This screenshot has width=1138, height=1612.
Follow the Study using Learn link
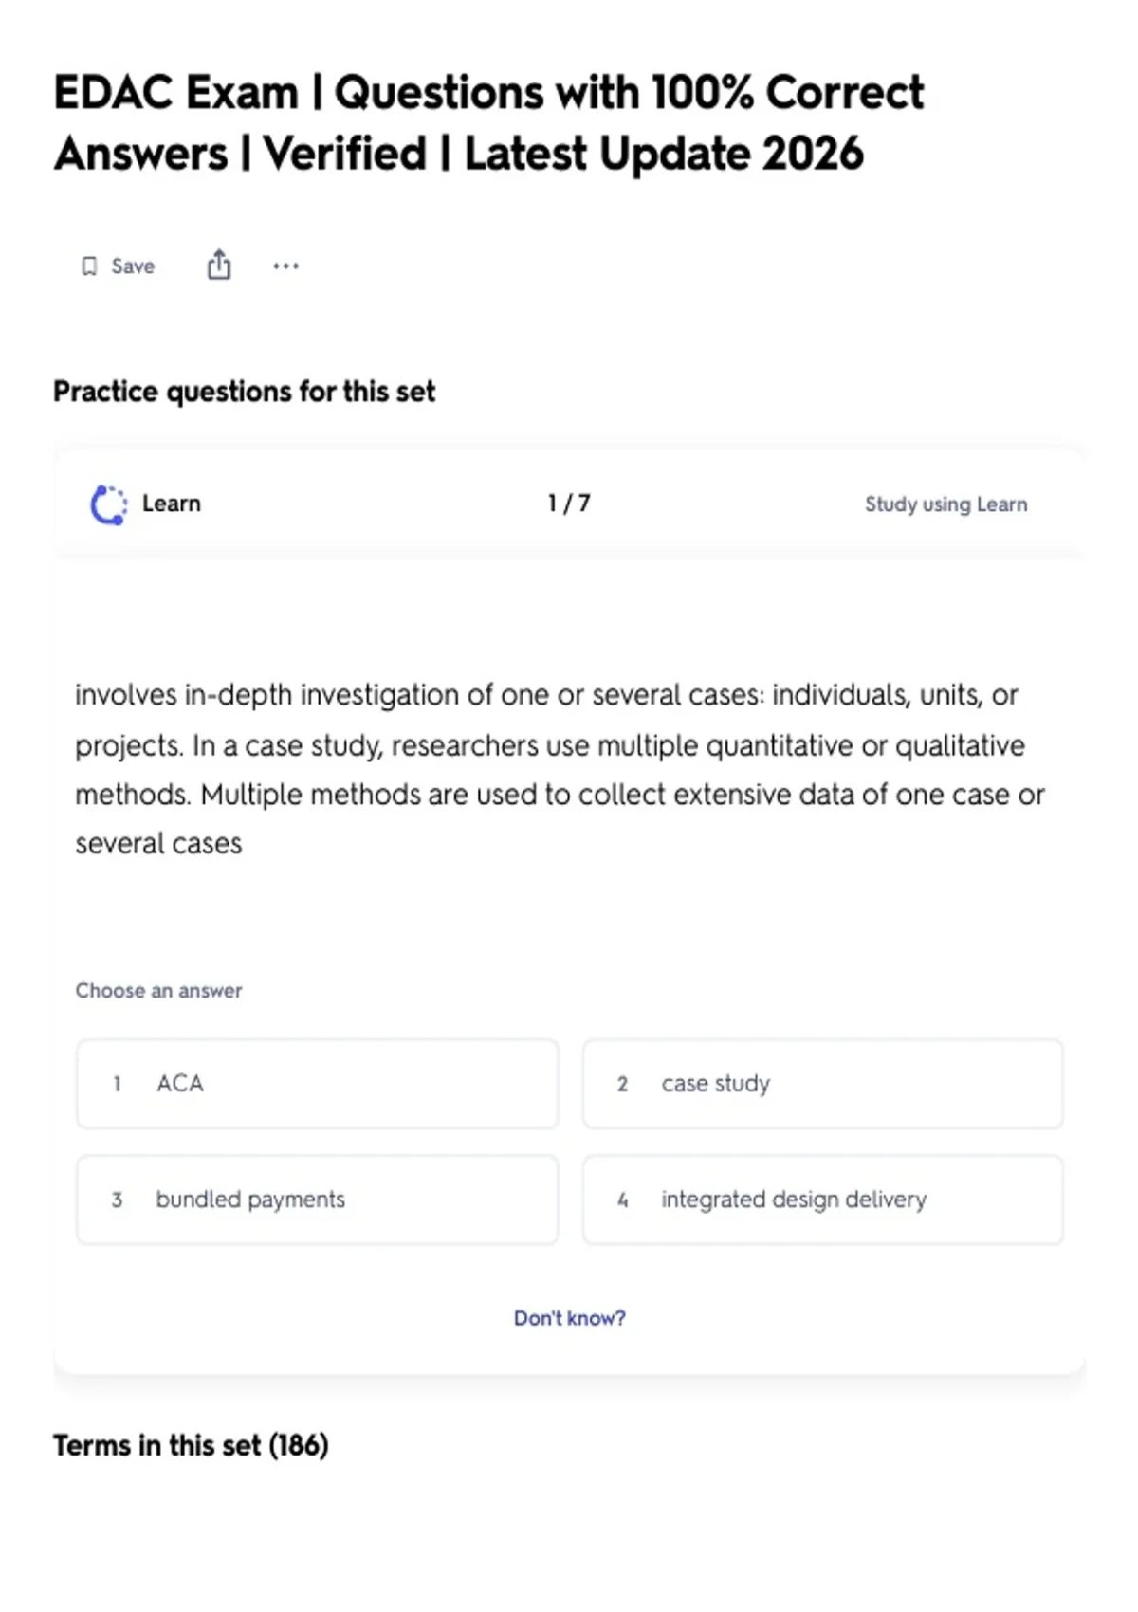point(945,504)
